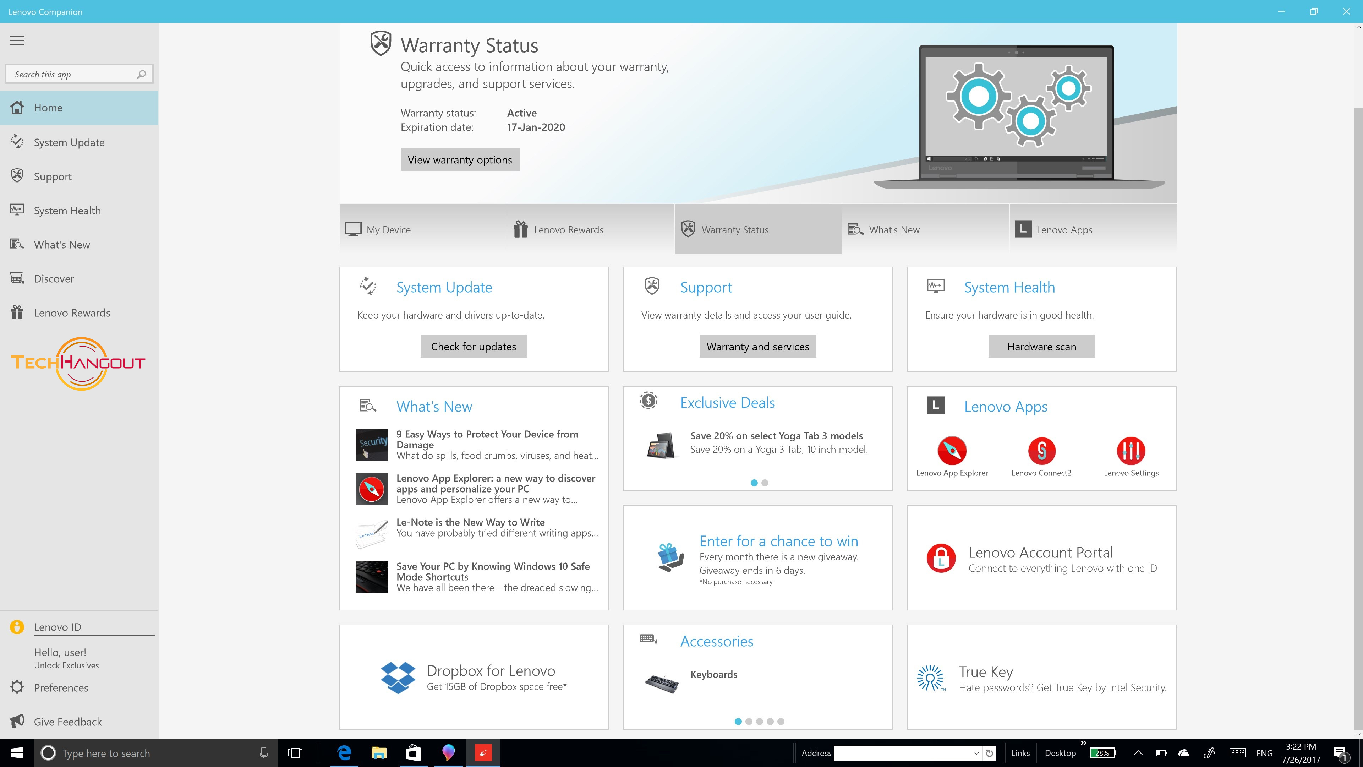This screenshot has height=767, width=1363.
Task: Open the taskbar Address dropdown arrow
Action: click(976, 753)
